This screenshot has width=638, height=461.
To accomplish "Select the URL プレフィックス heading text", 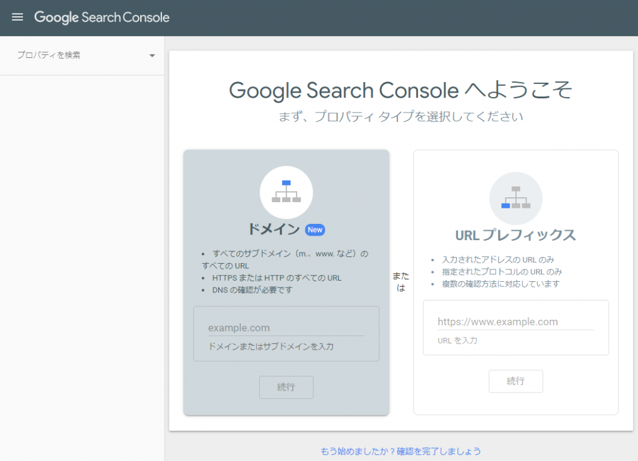I will point(515,235).
